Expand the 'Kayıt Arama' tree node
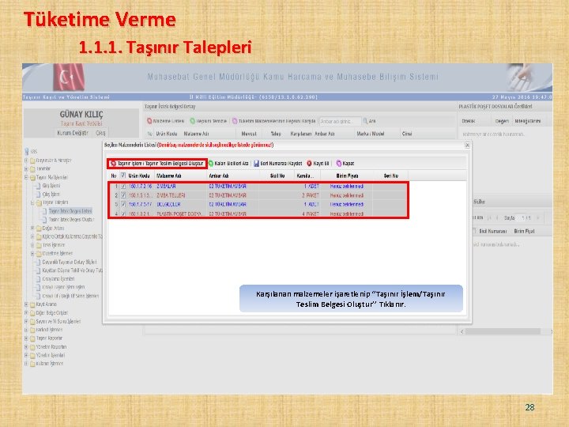 click(26, 304)
